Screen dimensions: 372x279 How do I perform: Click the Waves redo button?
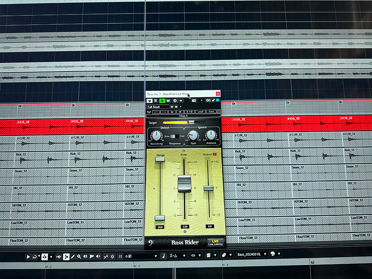tap(164, 112)
